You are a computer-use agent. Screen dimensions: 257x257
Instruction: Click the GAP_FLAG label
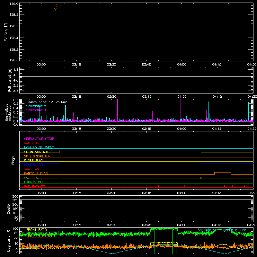click(31, 143)
